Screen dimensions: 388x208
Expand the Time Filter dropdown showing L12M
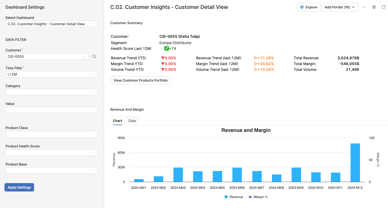click(51, 74)
